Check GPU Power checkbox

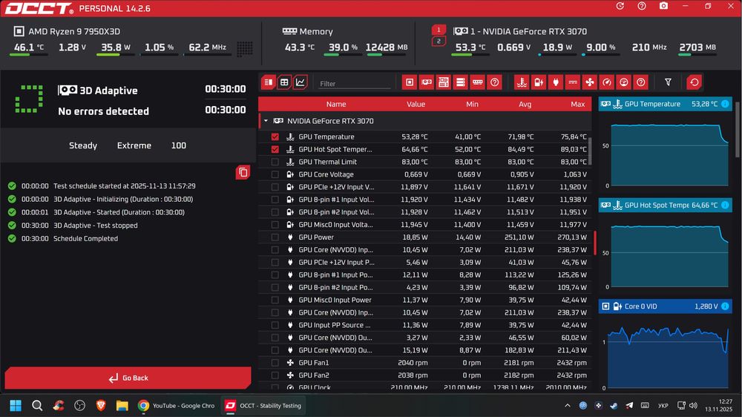[275, 237]
